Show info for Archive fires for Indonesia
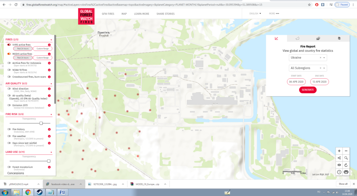357x196 pixels. click(49, 63)
